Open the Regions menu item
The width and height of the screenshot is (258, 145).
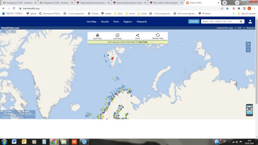128,21
